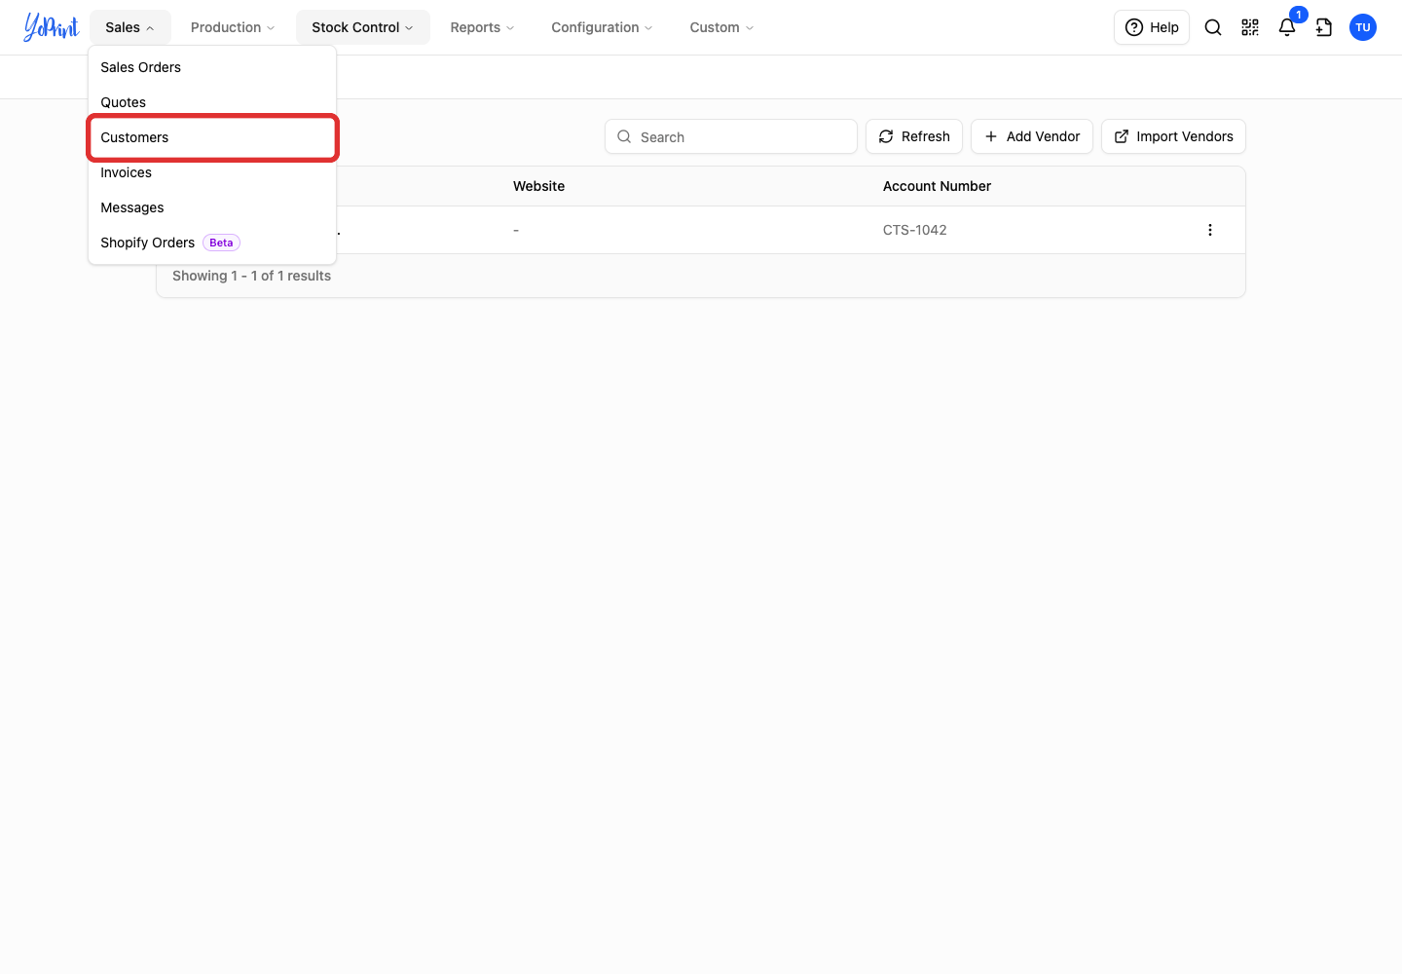
Task: Go to Customers in the Sales menu
Action: pyautogui.click(x=212, y=137)
